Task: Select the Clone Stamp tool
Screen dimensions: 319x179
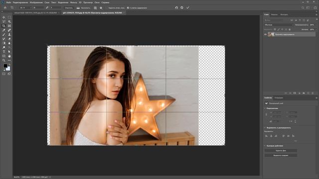Action: pos(9,34)
